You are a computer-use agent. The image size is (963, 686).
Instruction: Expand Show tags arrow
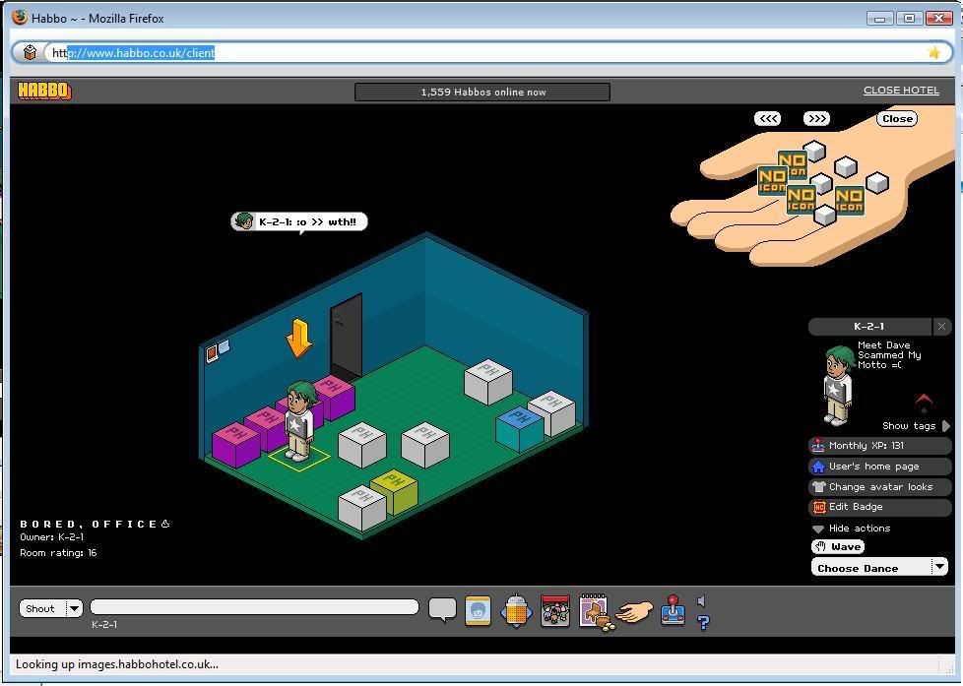point(945,426)
